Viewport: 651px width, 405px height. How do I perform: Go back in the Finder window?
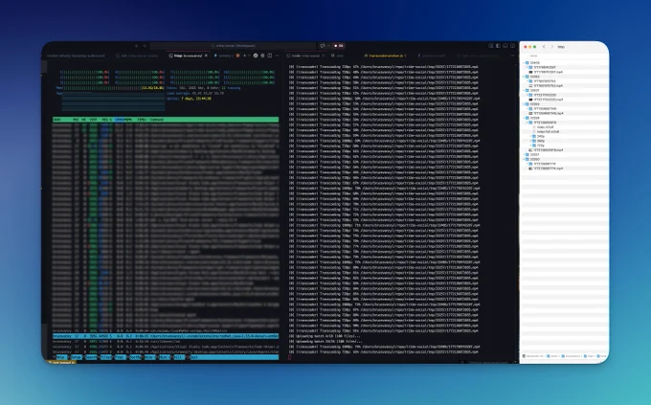[544, 47]
